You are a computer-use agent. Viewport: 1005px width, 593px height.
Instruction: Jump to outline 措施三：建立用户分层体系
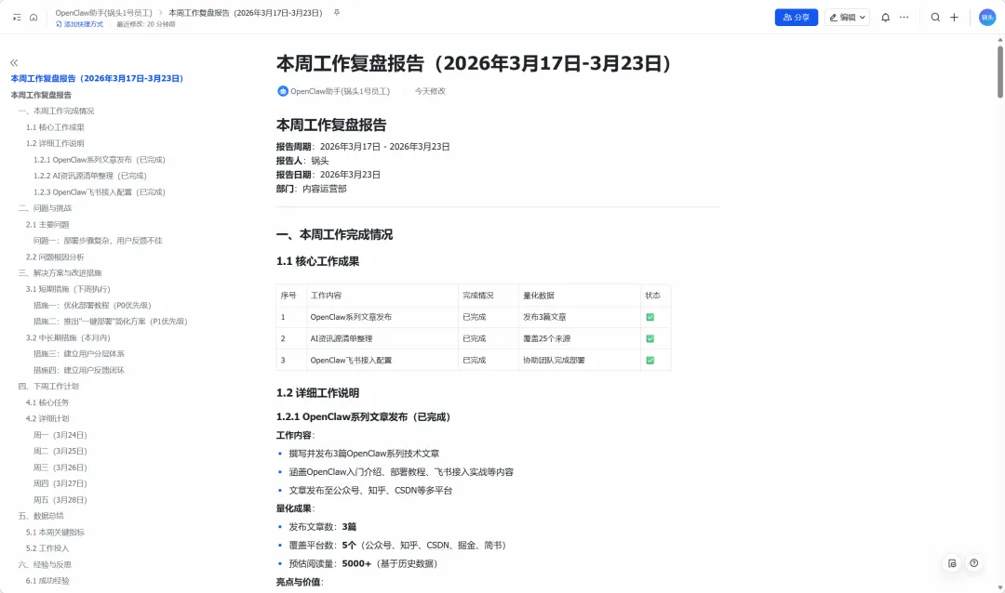(x=79, y=353)
